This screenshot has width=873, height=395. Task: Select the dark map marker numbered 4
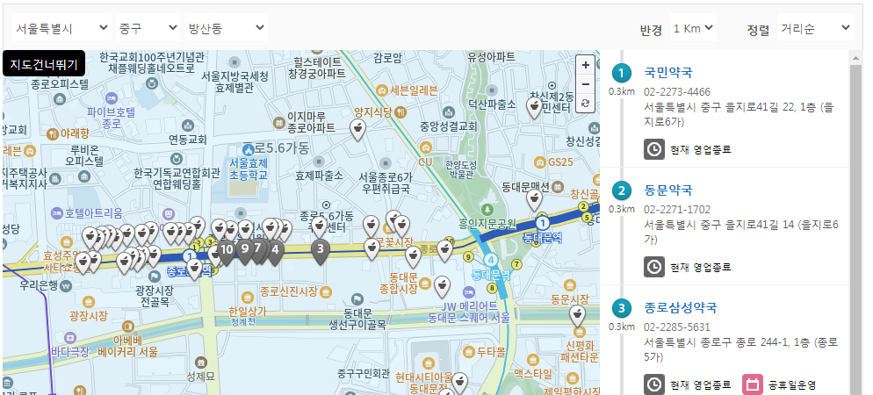pyautogui.click(x=275, y=251)
